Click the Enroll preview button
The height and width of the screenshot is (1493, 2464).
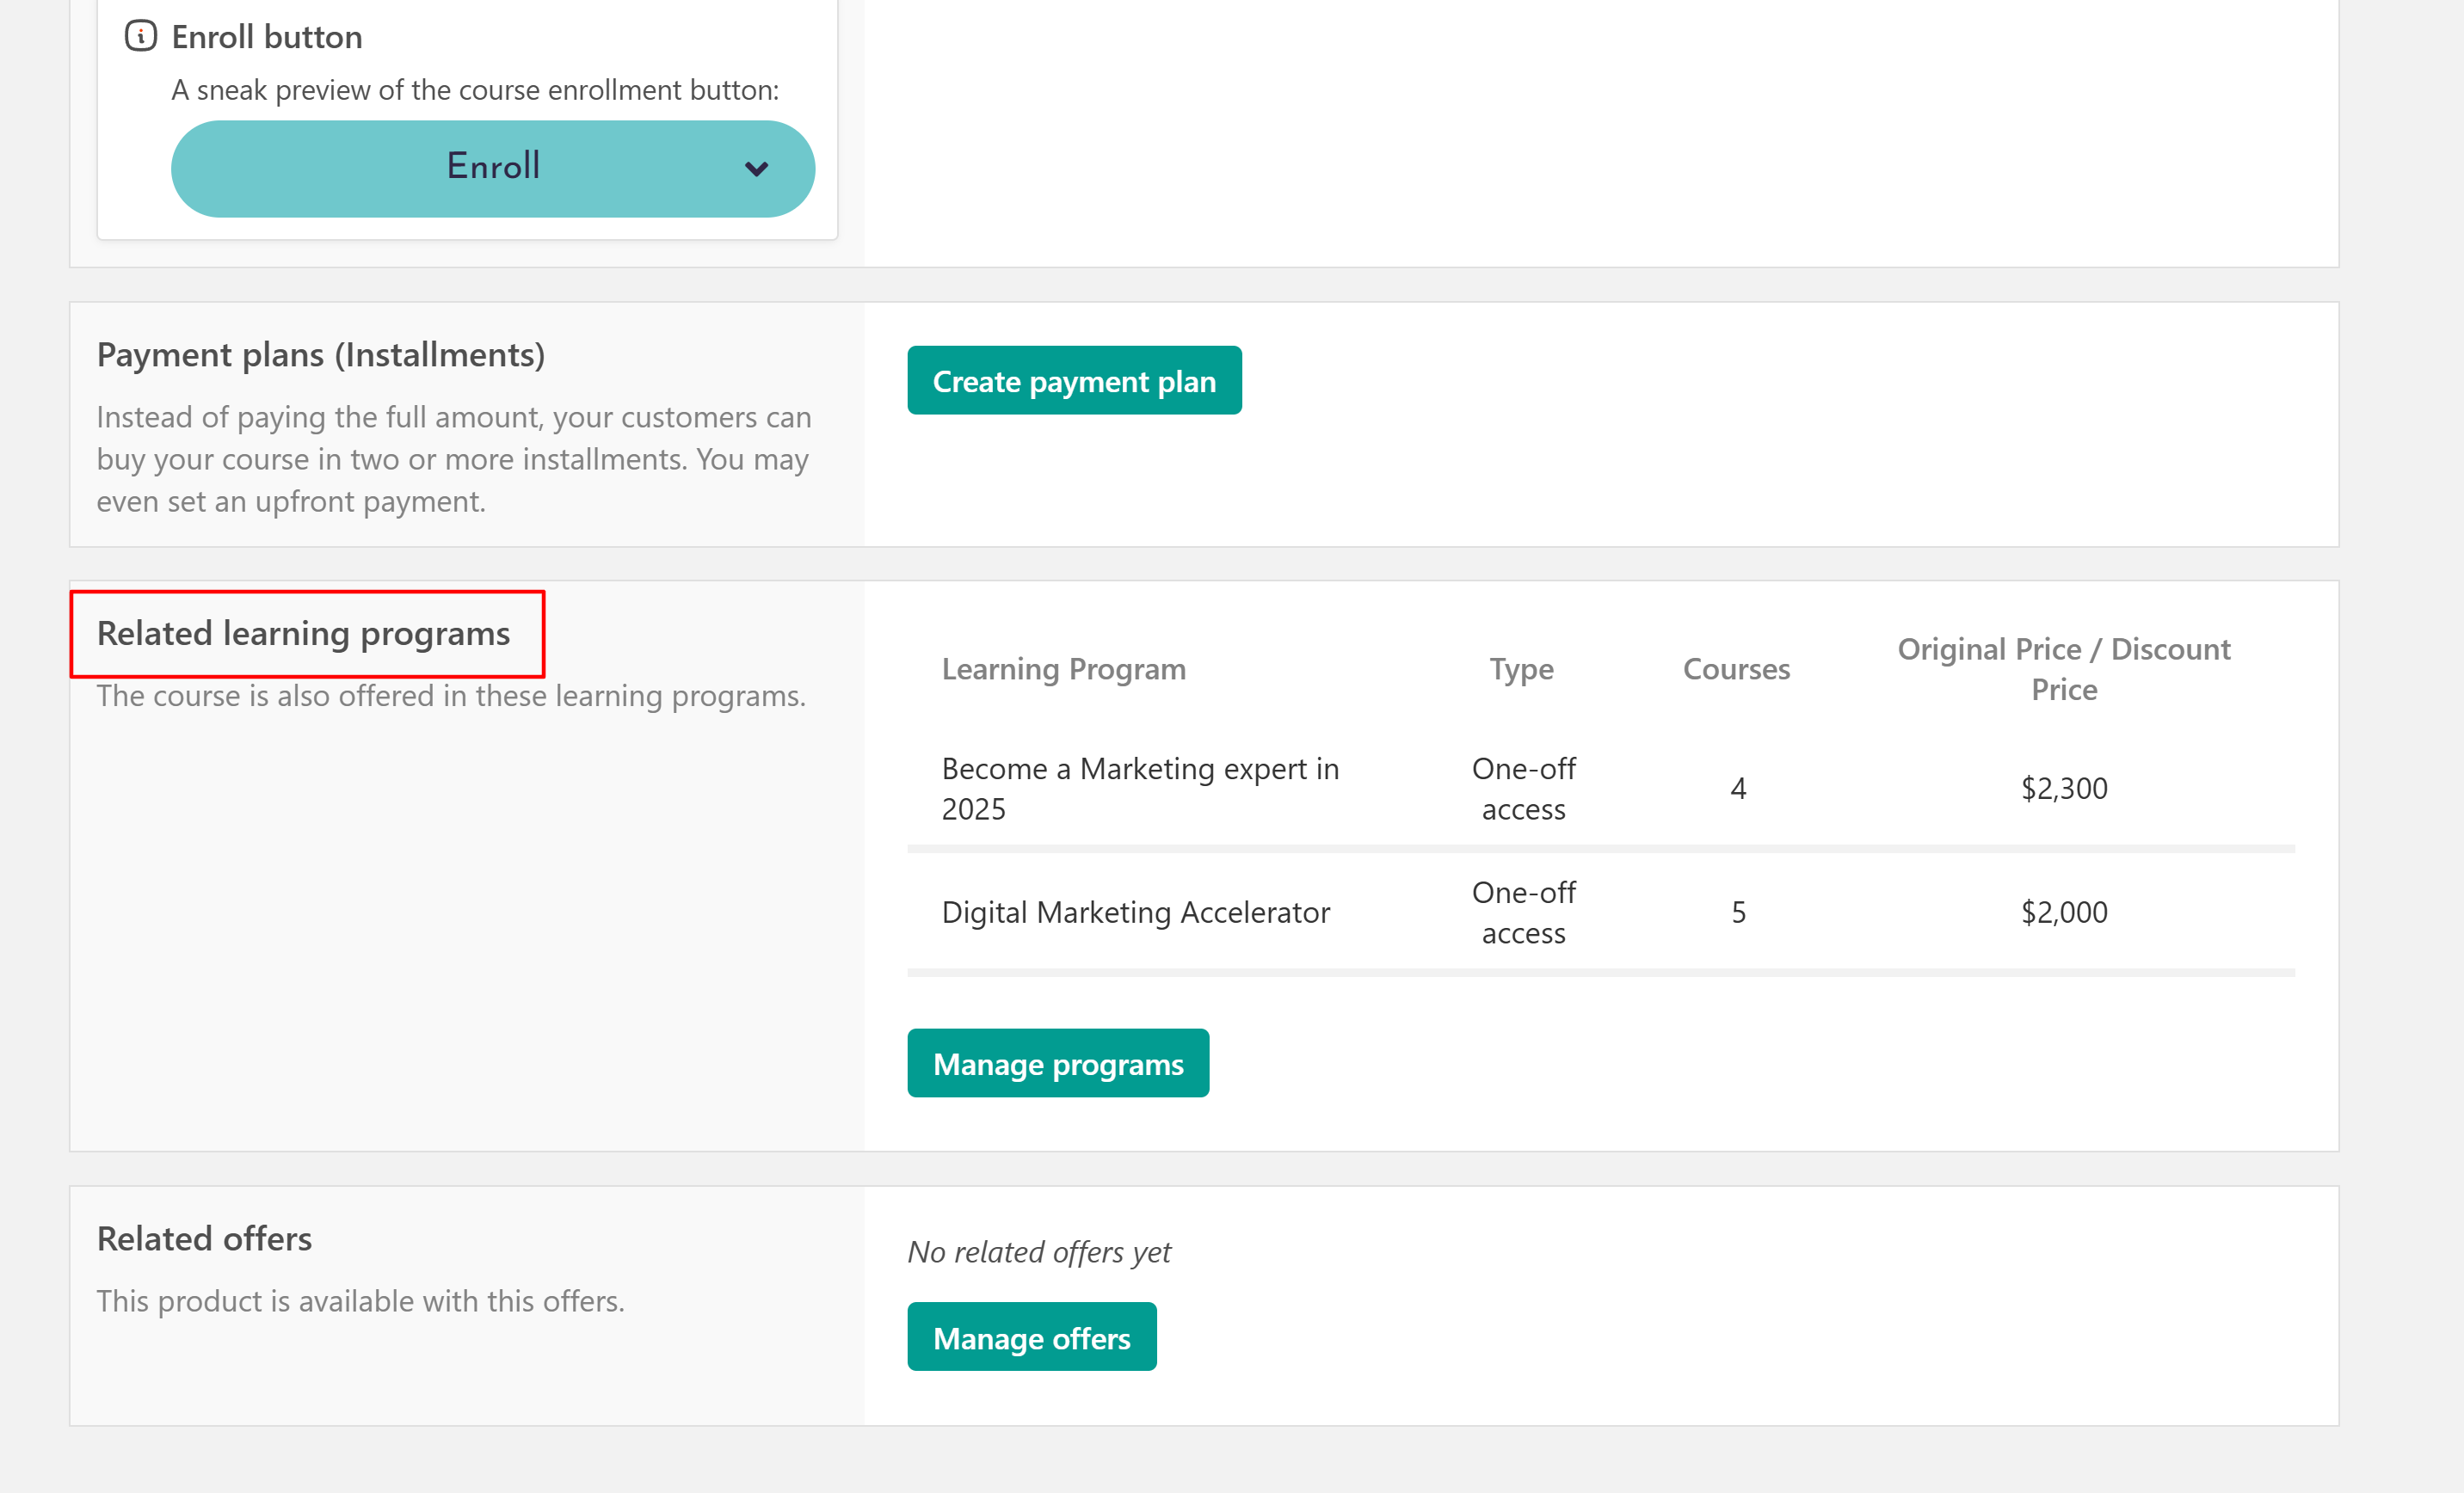pyautogui.click(x=492, y=168)
